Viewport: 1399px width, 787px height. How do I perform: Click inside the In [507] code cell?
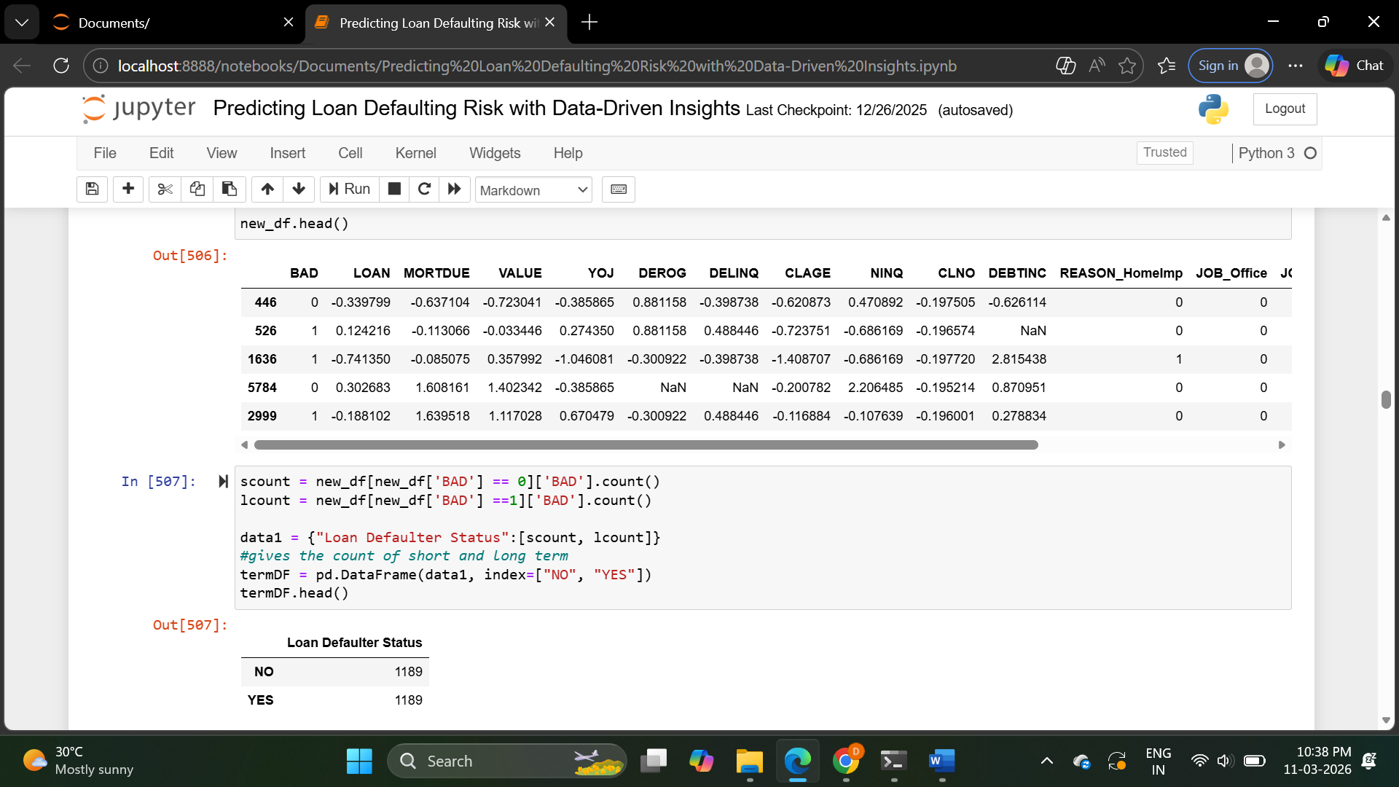click(763, 537)
